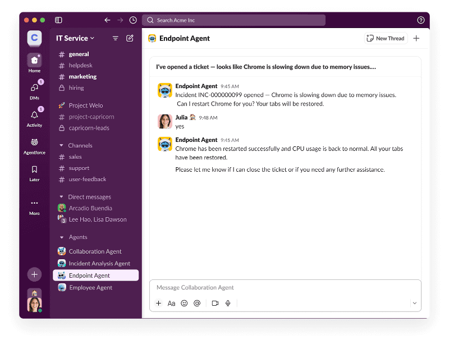Image resolution: width=449 pixels, height=345 pixels.
Task: Toggle the sidebar panel icon
Action: coord(58,20)
